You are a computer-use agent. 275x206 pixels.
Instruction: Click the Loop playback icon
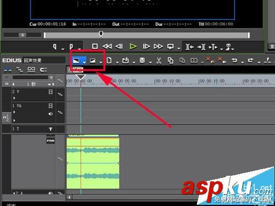click(170, 47)
